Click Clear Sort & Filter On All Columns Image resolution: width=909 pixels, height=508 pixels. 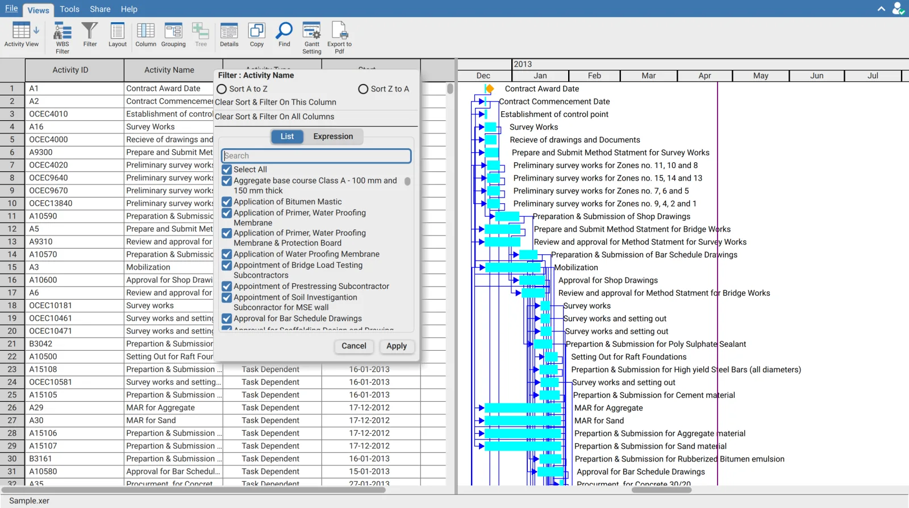click(274, 117)
